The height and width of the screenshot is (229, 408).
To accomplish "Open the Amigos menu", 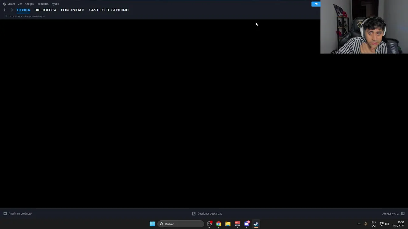I will coord(29,4).
